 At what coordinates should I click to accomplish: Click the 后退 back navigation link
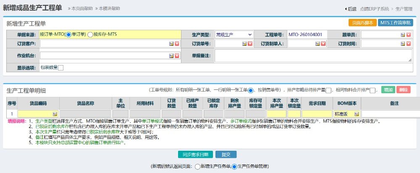click(x=350, y=9)
